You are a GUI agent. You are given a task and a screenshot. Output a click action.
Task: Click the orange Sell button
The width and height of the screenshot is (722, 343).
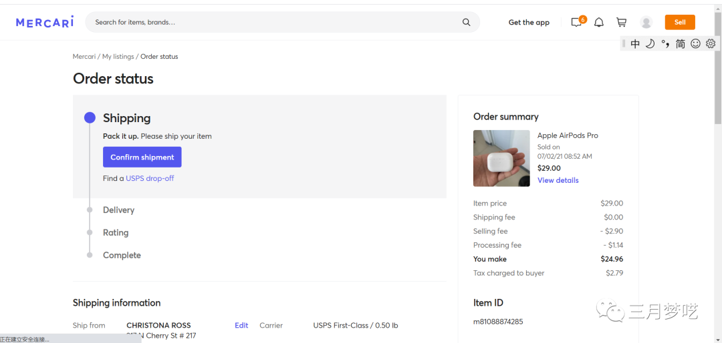click(680, 22)
